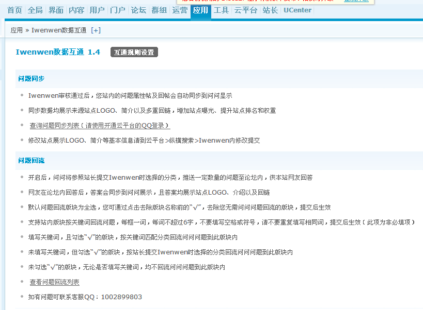Image resolution: width=423 pixels, height=310 pixels.
Task: Click the Iwenwen数据互通 breadcrumb text
Action: (59, 30)
